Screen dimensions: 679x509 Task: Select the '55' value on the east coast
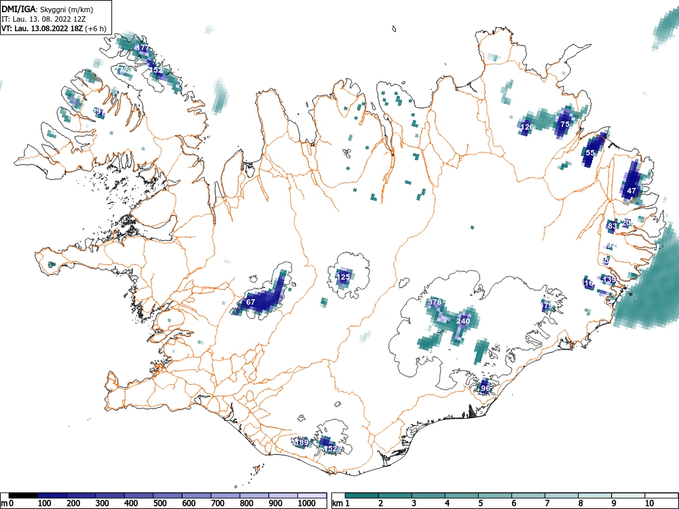[x=590, y=153]
